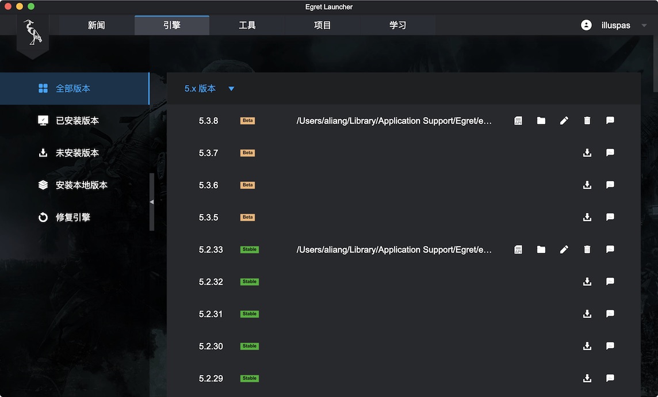Download engine version 5.2.29
This screenshot has width=658, height=397.
(587, 379)
